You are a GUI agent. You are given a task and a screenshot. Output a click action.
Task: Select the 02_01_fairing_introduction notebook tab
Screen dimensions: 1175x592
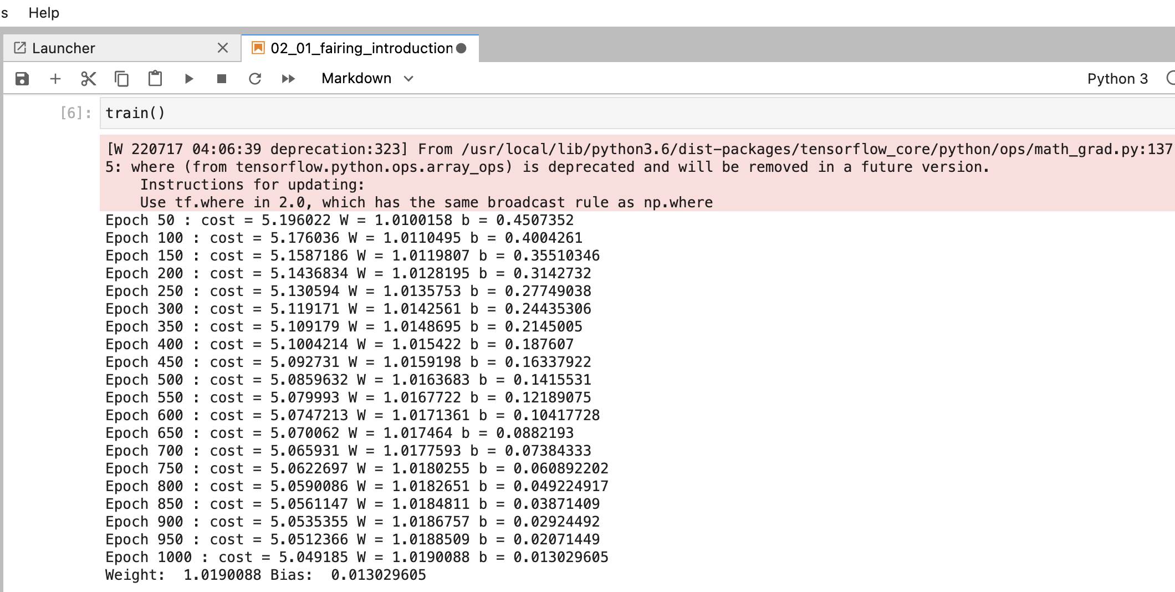360,48
